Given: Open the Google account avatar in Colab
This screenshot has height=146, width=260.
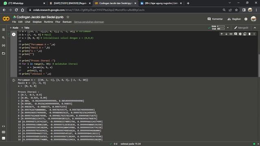Looking at the screenshot, I should point(253,19).
